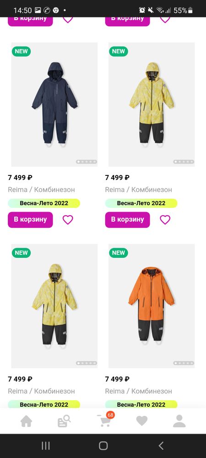
Task: Open bottom-left yellow overall product image
Action: tap(54, 306)
